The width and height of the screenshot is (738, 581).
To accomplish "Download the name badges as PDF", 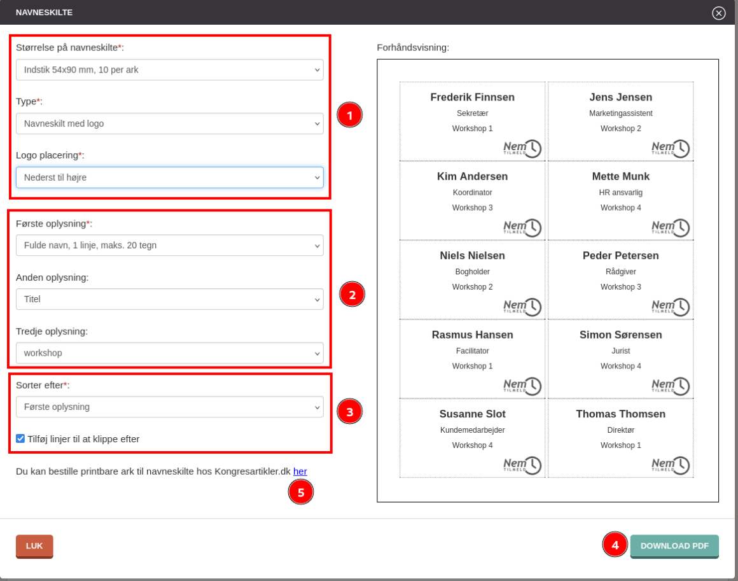I will tap(674, 546).
